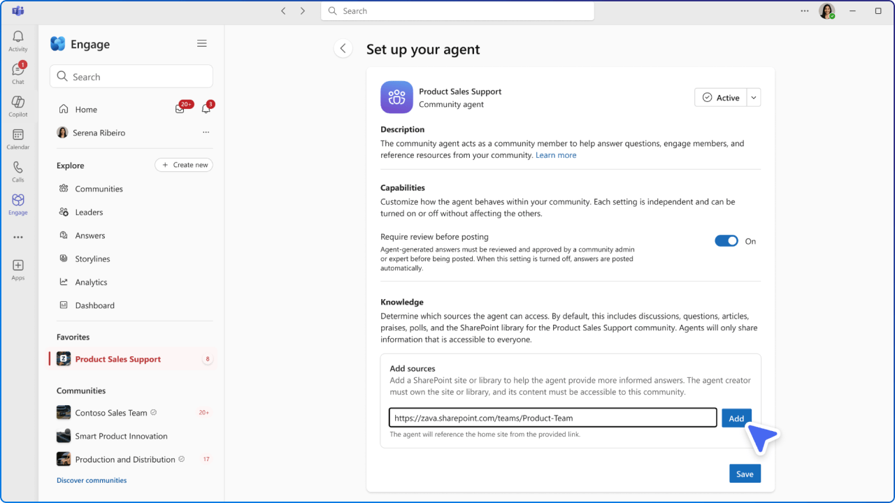
Task: Click Create new button
Action: [x=184, y=165]
